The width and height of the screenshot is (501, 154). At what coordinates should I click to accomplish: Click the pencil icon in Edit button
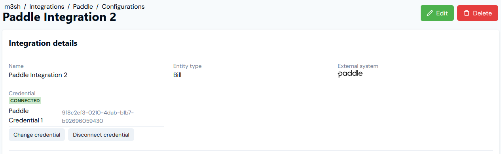pyautogui.click(x=430, y=13)
